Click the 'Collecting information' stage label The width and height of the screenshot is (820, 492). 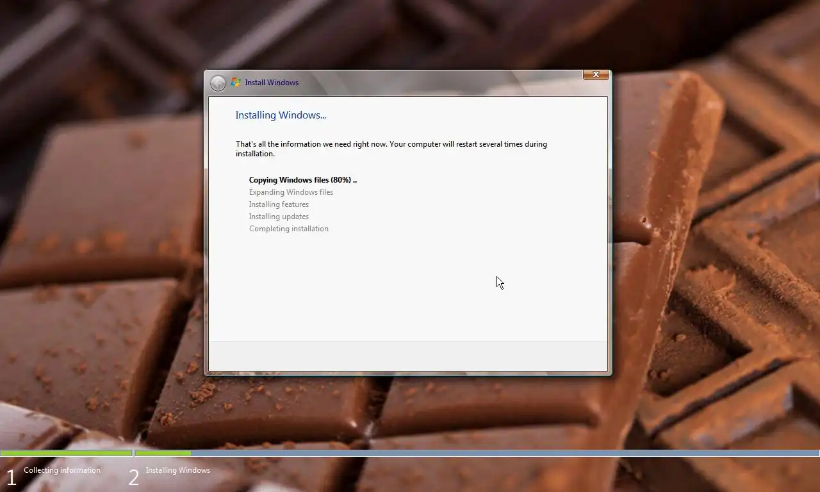pos(62,470)
